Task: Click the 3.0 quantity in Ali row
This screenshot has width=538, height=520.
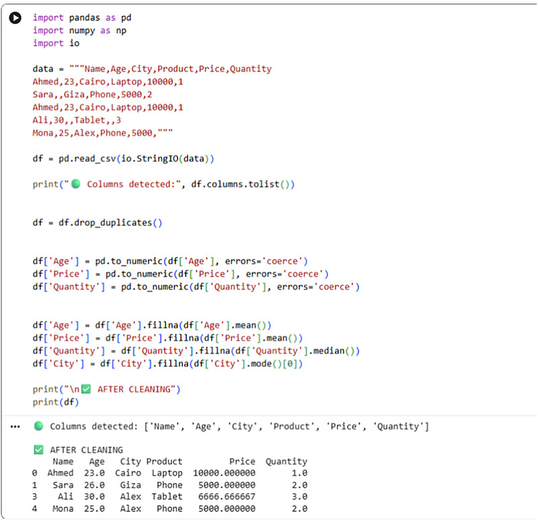Action: [299, 496]
